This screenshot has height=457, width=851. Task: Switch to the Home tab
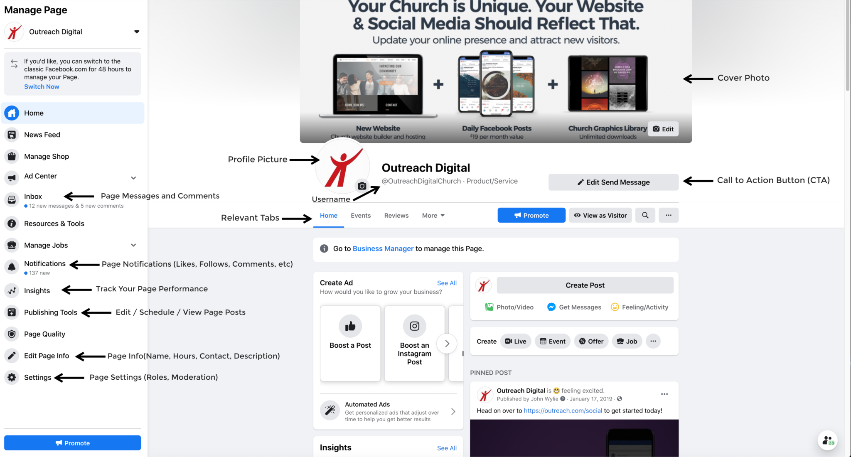pyautogui.click(x=328, y=215)
